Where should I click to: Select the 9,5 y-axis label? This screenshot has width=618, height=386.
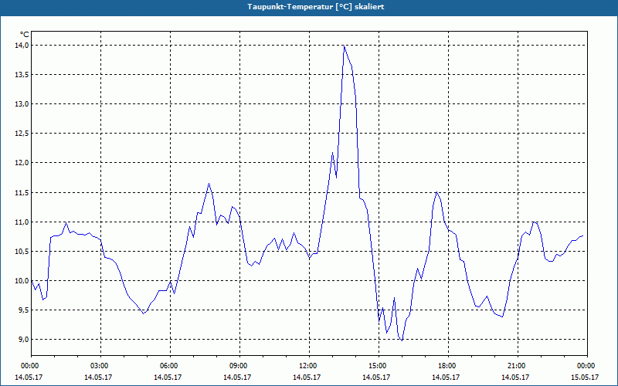(24, 310)
